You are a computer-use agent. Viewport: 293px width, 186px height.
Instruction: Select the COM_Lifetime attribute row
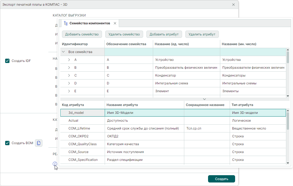pos(79,128)
